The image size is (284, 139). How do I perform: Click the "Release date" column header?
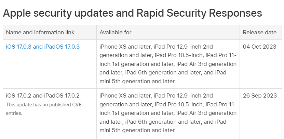pos(260,32)
